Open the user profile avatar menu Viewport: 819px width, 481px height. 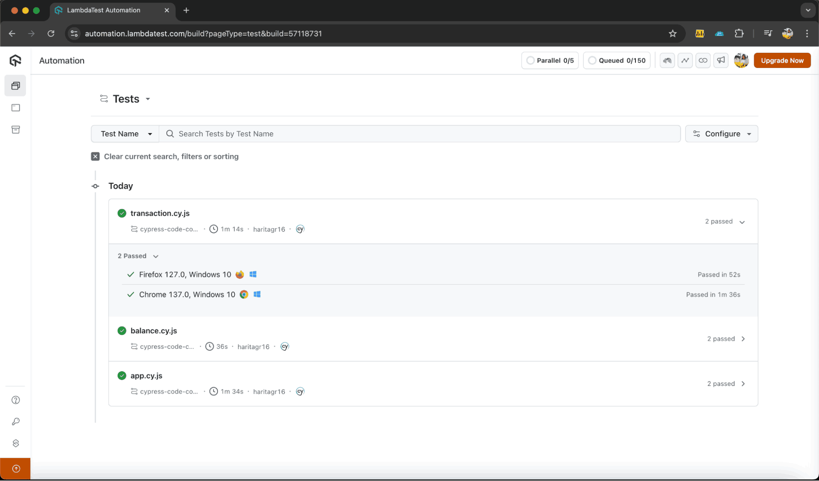741,60
